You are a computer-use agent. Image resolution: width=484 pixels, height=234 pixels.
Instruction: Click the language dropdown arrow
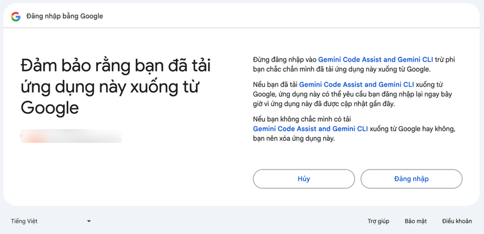(x=89, y=221)
